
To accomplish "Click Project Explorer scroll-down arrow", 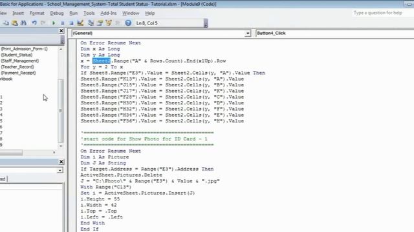I will [x=61, y=146].
